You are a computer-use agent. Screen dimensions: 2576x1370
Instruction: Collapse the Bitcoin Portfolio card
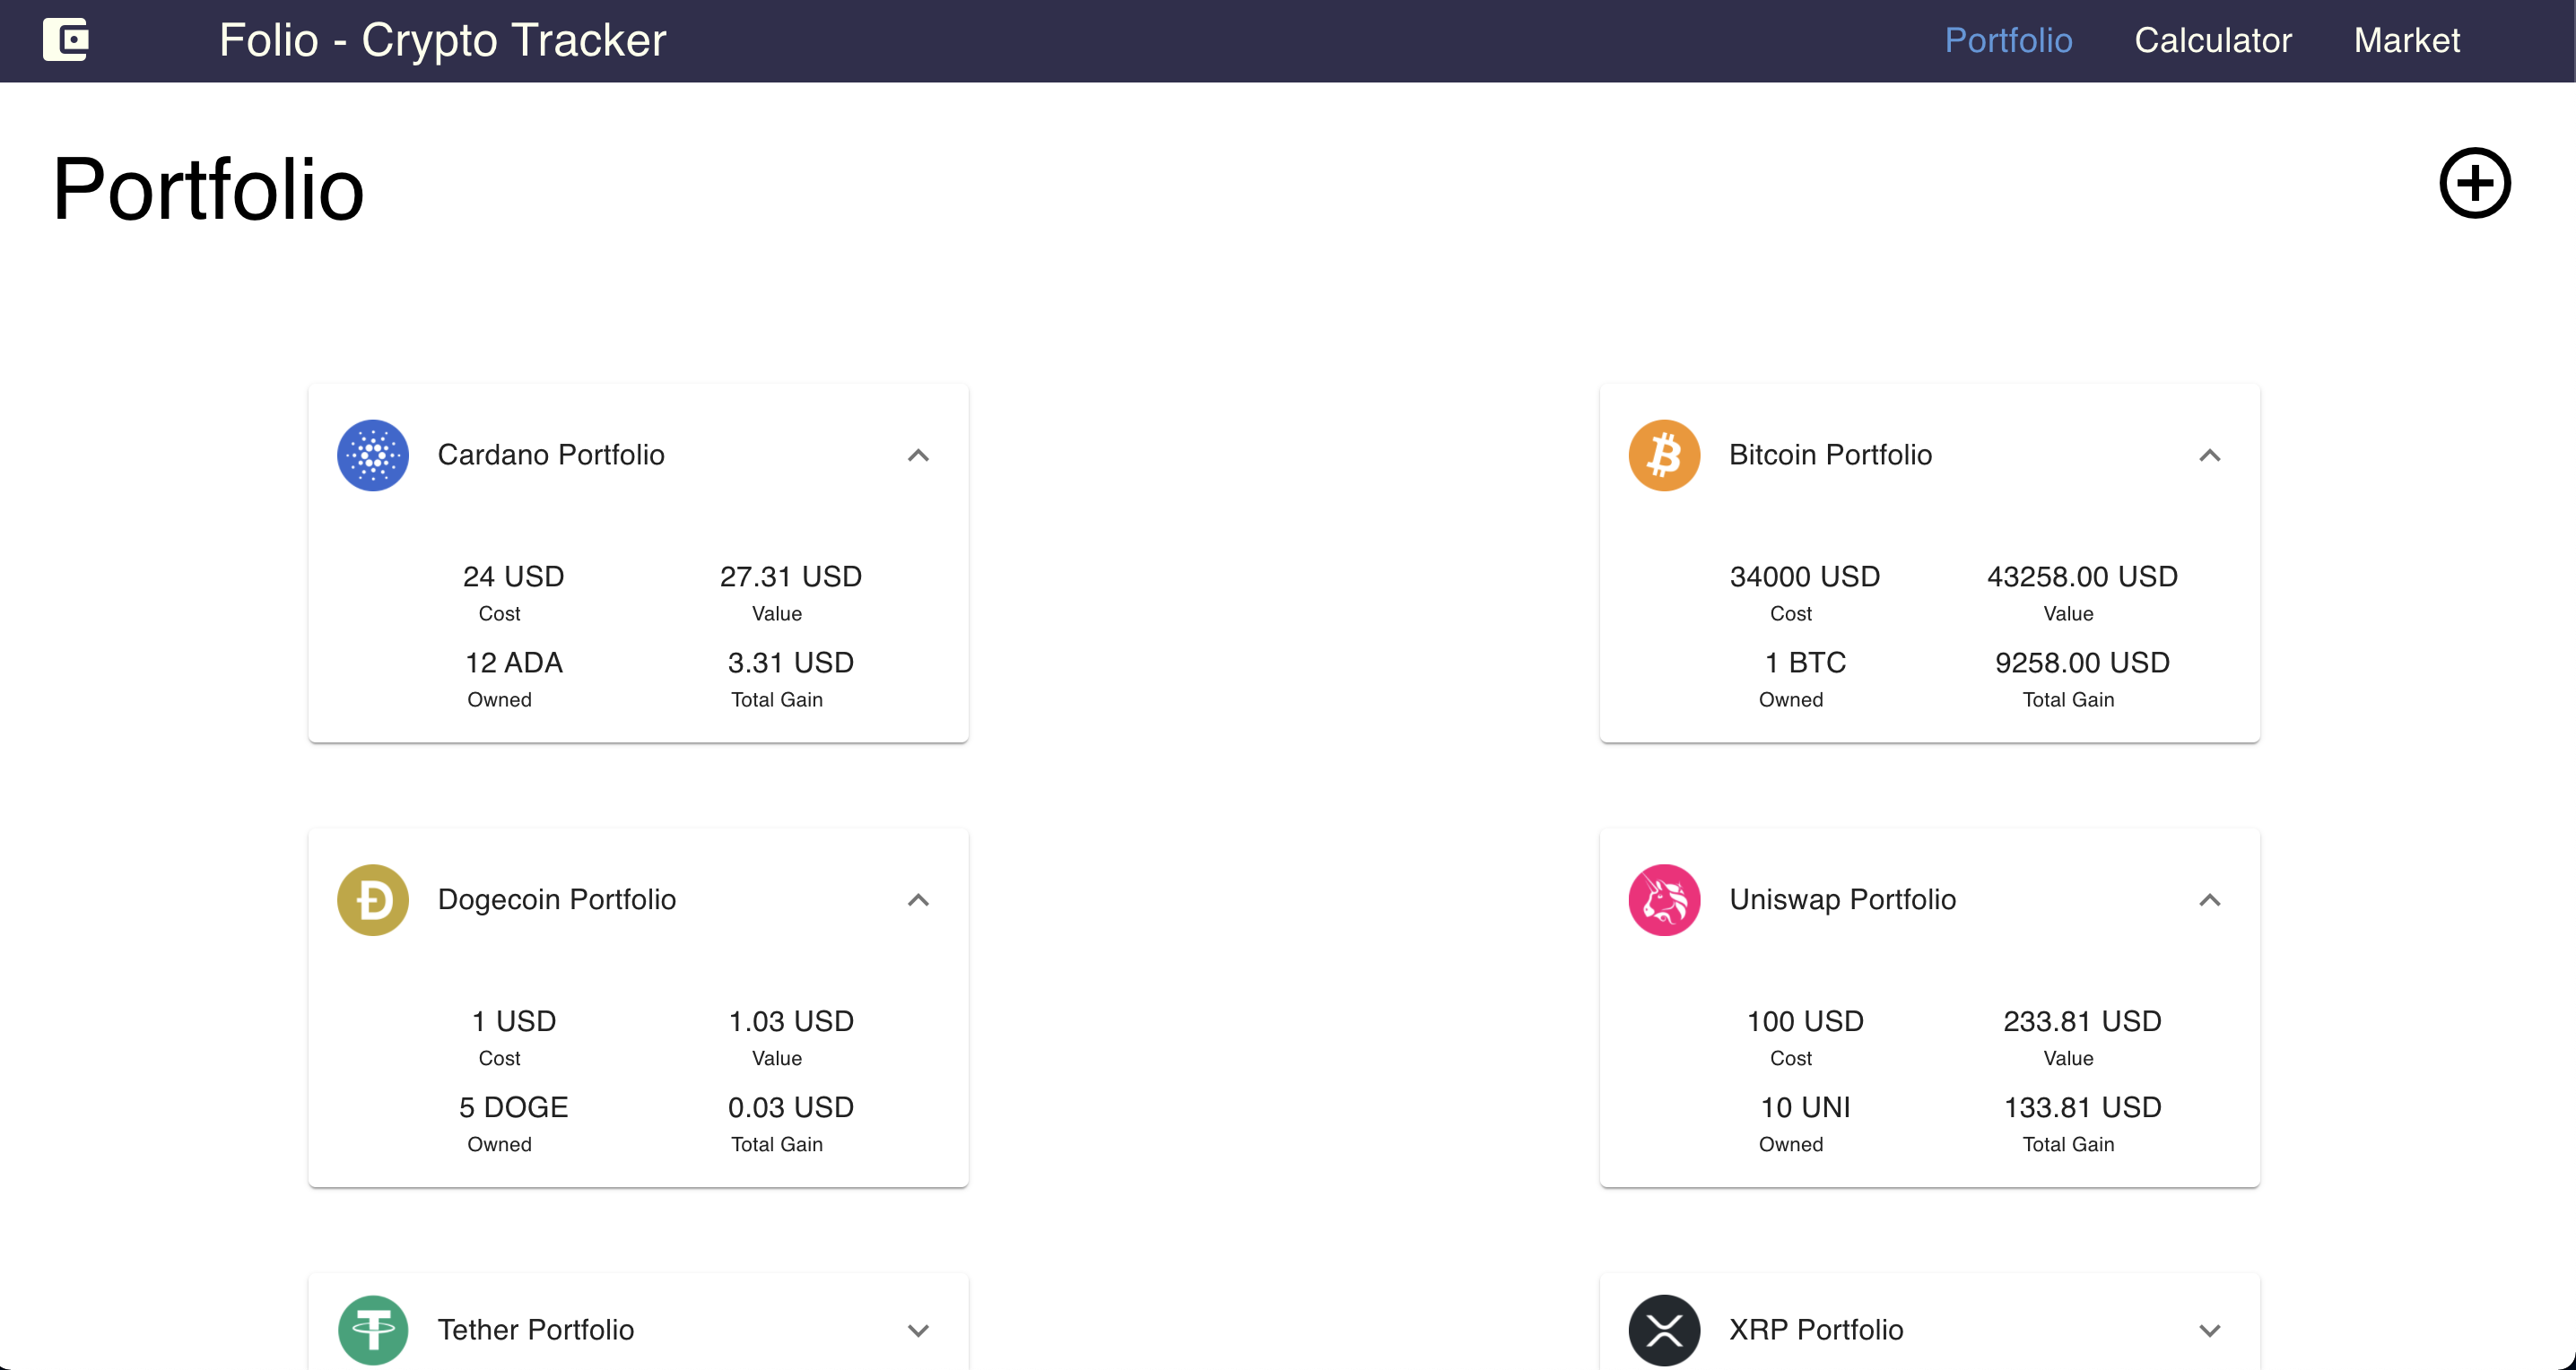[2210, 455]
